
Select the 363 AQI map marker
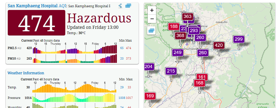[188, 17]
